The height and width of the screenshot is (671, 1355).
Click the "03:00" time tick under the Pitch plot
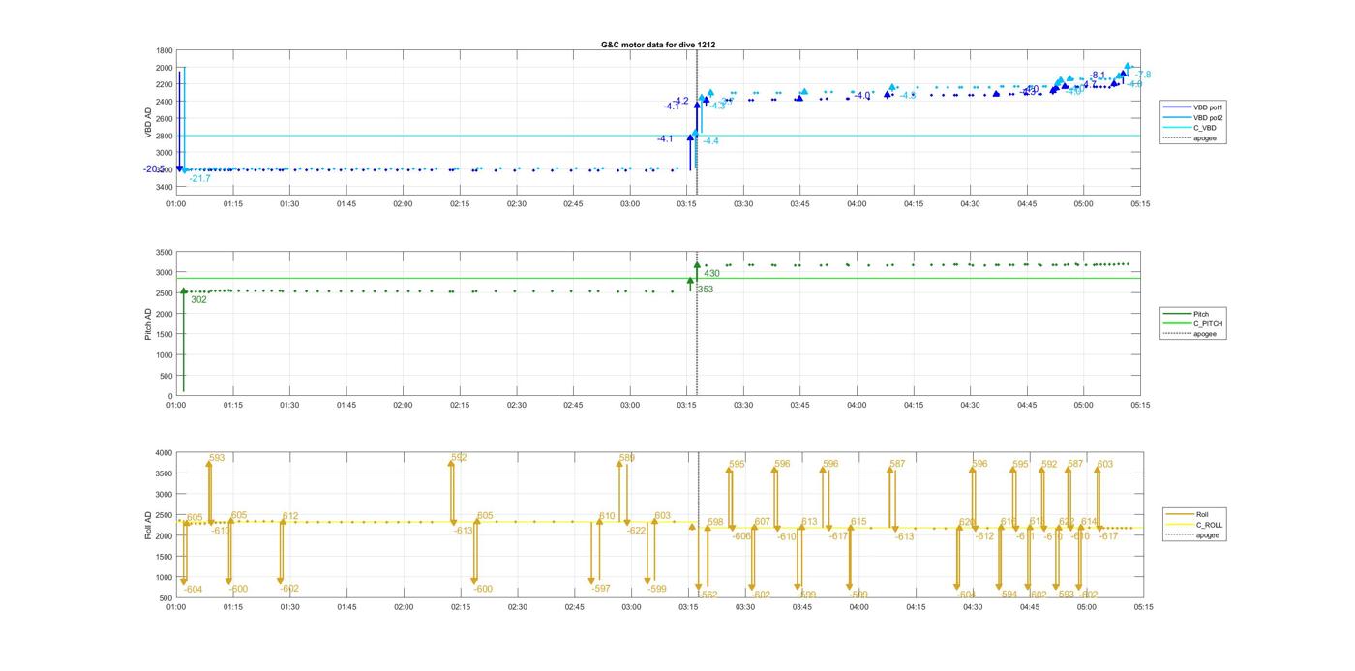(x=630, y=406)
